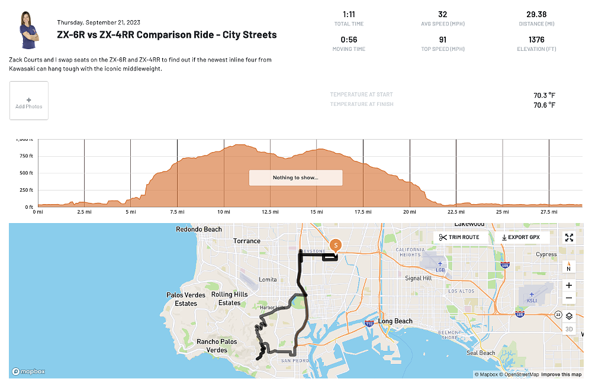Click the elevation profile near the 10 mi mark
592x384 pixels.
click(223, 172)
